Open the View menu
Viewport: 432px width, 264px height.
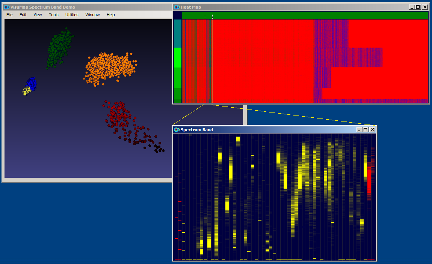[x=37, y=15]
